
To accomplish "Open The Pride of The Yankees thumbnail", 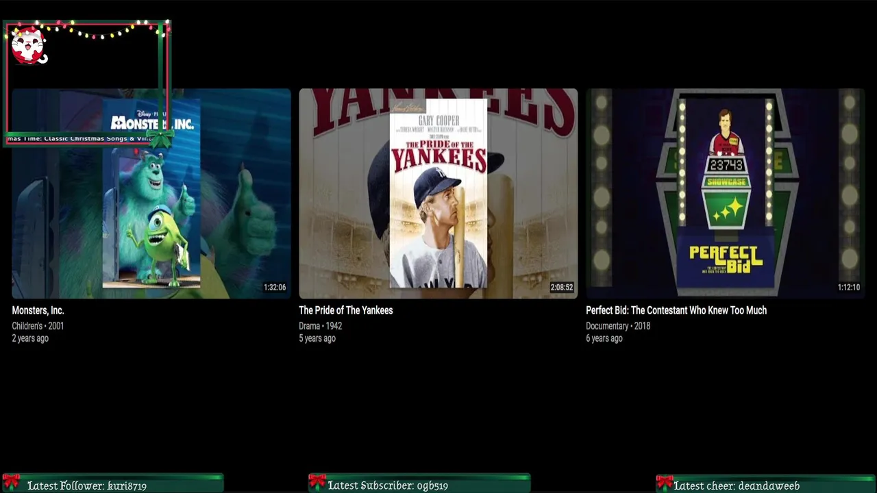I will pyautogui.click(x=438, y=193).
